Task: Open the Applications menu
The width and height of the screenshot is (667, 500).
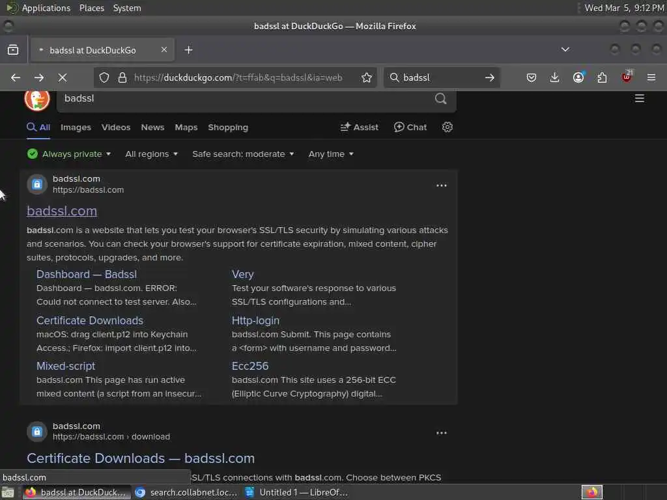Action: coord(46,8)
